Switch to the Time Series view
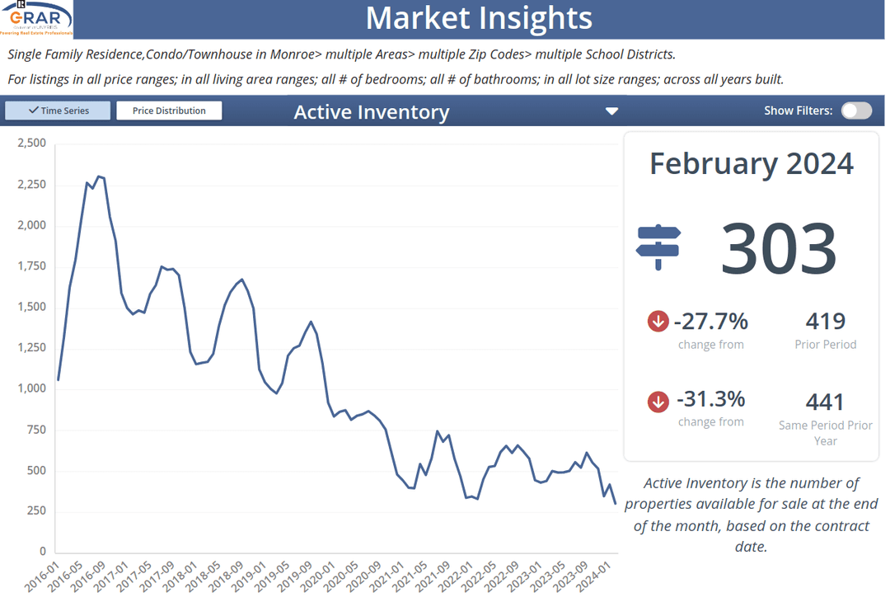 tap(59, 111)
